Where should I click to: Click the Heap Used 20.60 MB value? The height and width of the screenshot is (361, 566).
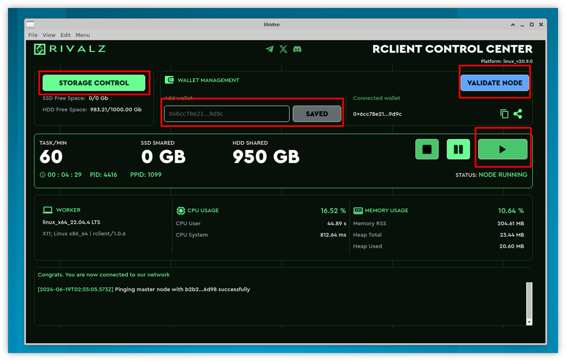[512, 246]
